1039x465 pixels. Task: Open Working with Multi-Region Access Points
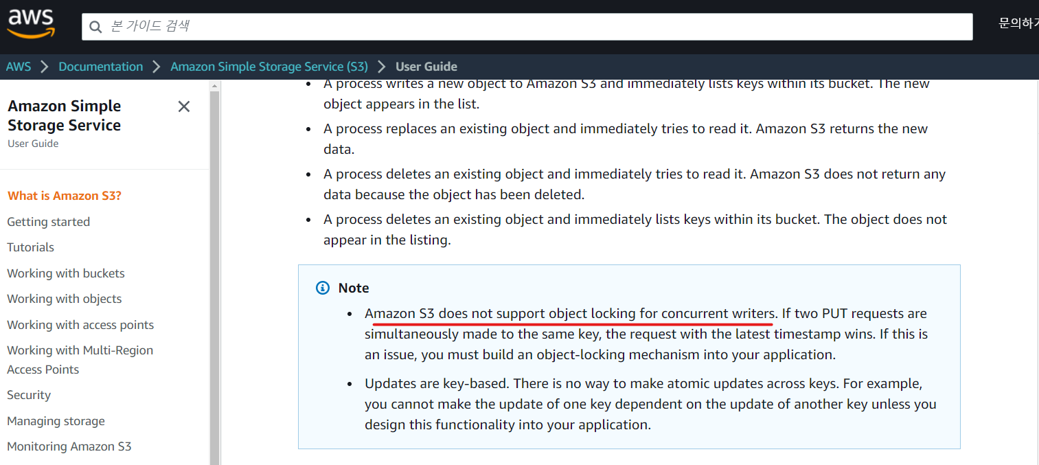tap(80, 360)
